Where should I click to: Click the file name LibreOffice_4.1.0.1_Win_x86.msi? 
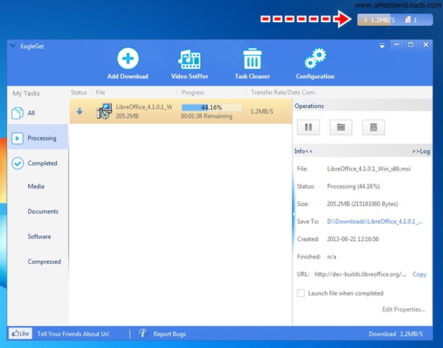(x=368, y=168)
